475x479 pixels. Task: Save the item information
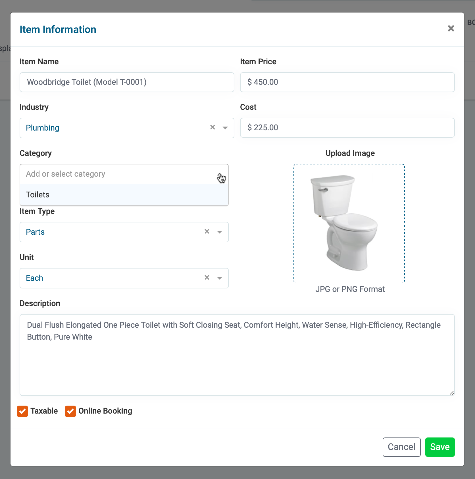pyautogui.click(x=440, y=447)
